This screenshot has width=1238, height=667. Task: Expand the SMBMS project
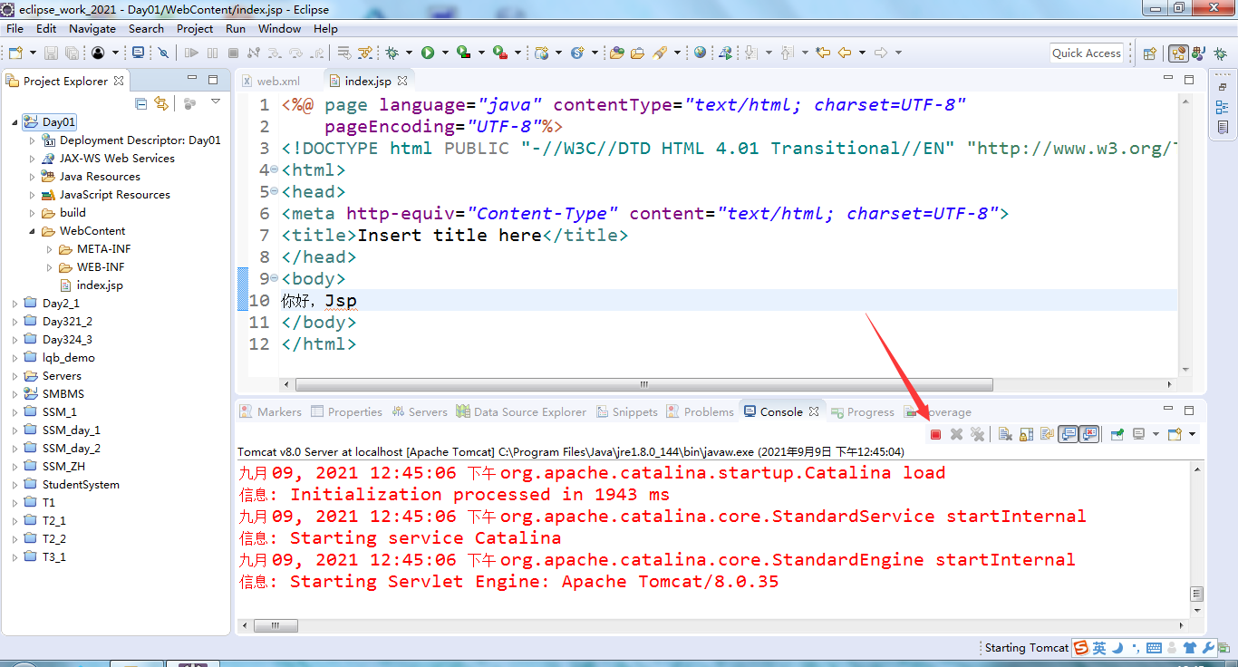click(15, 394)
